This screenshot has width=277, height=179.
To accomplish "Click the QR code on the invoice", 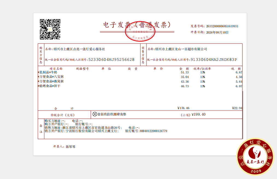I will 50,29.
